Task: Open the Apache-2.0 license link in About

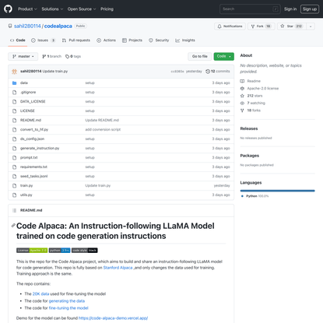Action: point(259,89)
